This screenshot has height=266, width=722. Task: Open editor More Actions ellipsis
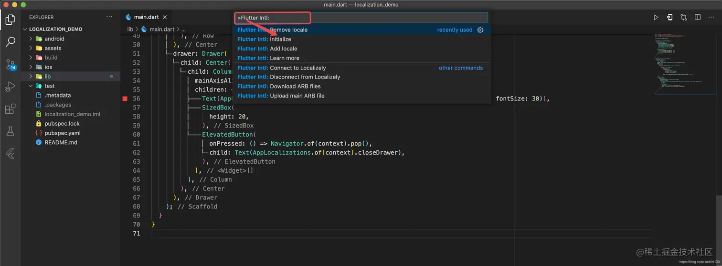711,17
